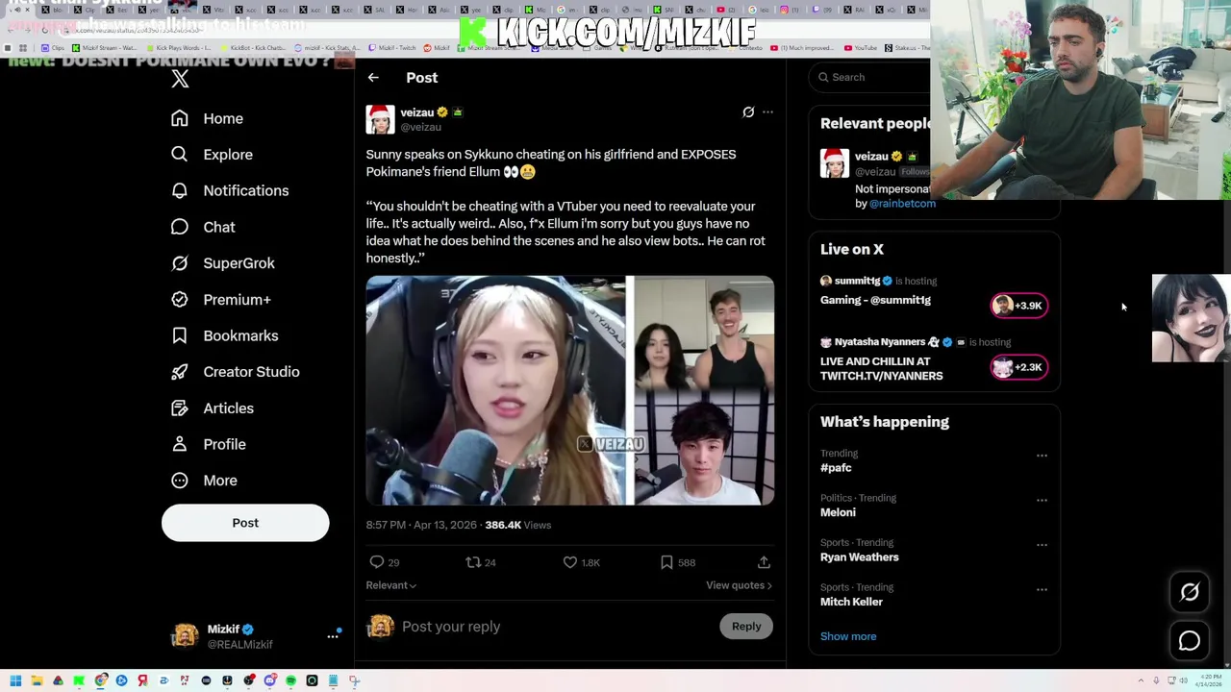Open options dots for Ryan Weathers
This screenshot has width=1231, height=692.
pyautogui.click(x=1042, y=545)
